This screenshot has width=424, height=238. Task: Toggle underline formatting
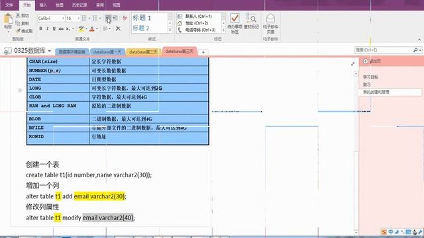pos(54,28)
